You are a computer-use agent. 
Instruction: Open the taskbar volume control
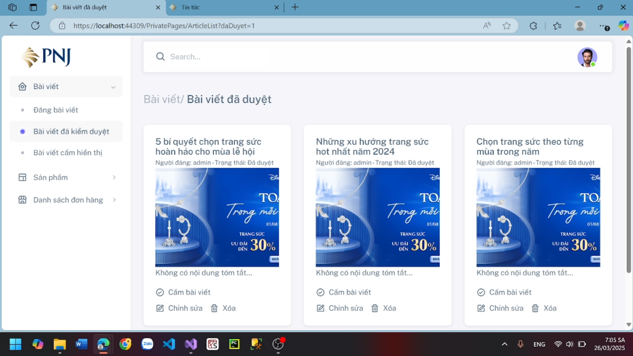(569, 344)
